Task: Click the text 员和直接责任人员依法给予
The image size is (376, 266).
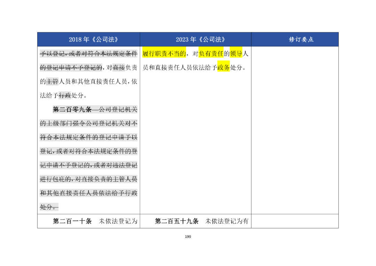Action: coord(180,68)
